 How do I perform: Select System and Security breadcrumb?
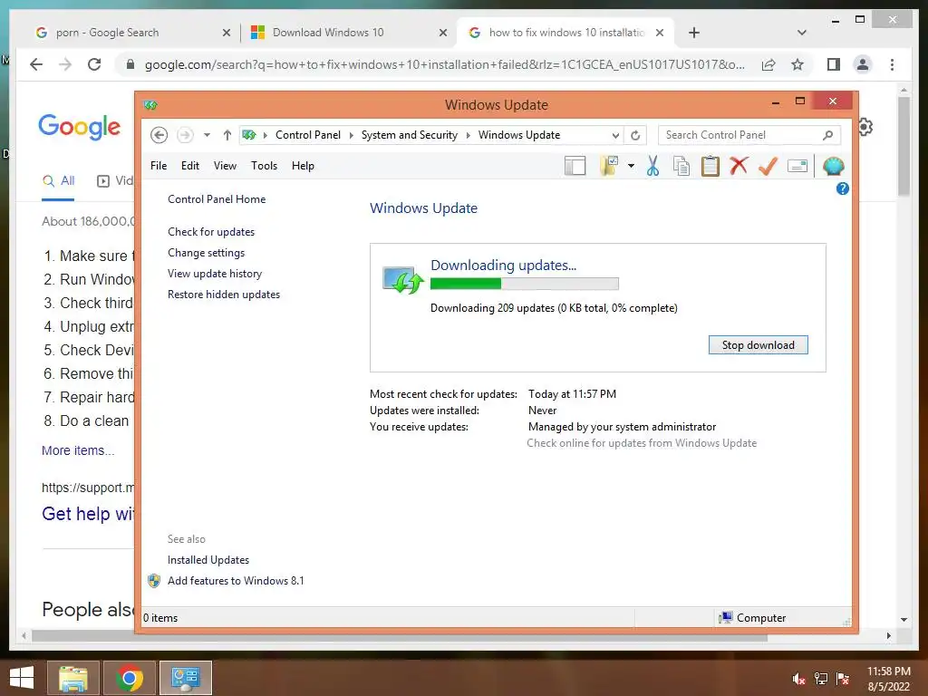point(410,135)
